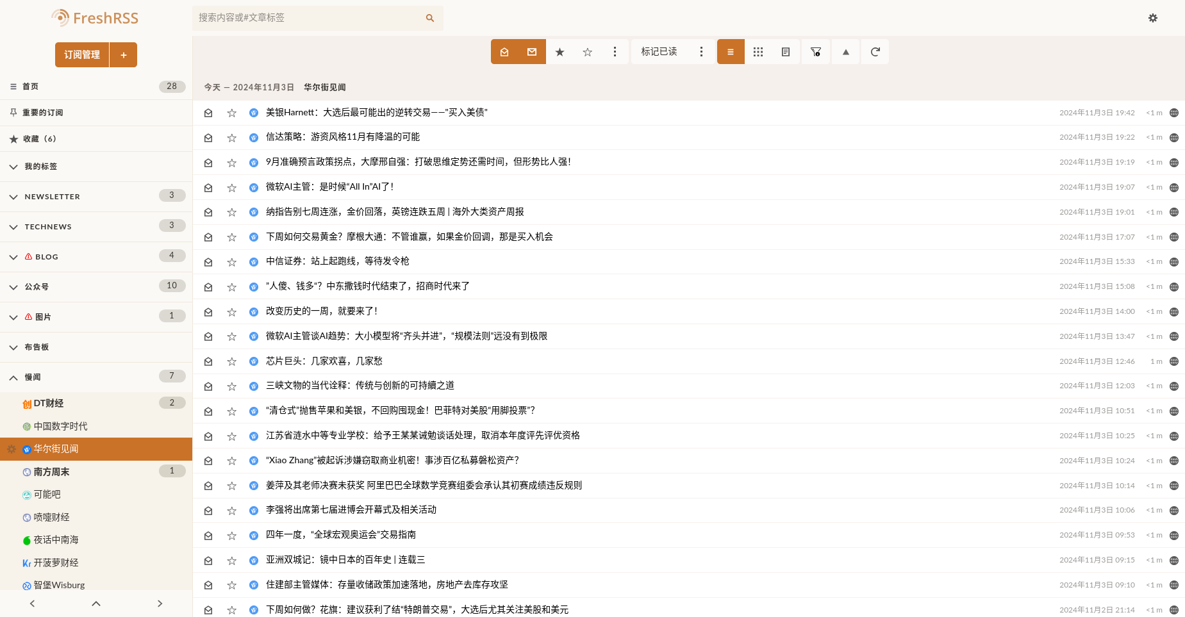Open the website globe icon for 美银Harnett article

click(1173, 113)
